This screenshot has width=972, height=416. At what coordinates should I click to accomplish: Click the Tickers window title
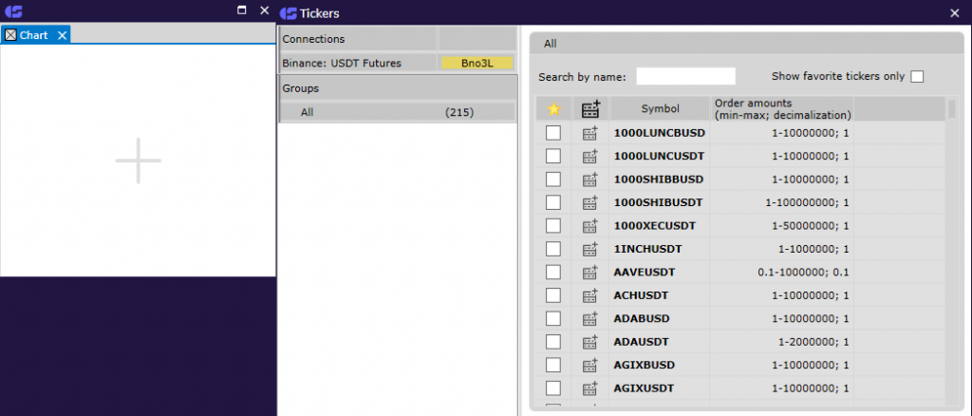tap(319, 13)
